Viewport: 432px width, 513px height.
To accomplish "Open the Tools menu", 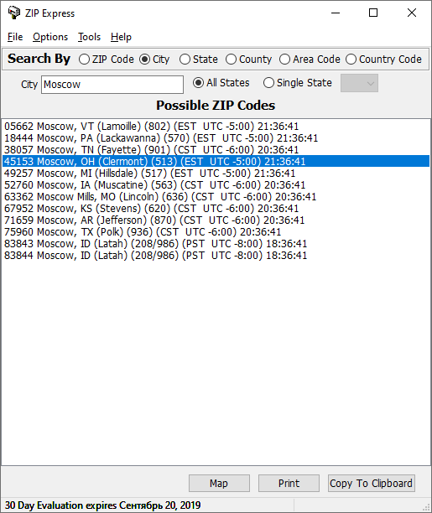I will (89, 37).
